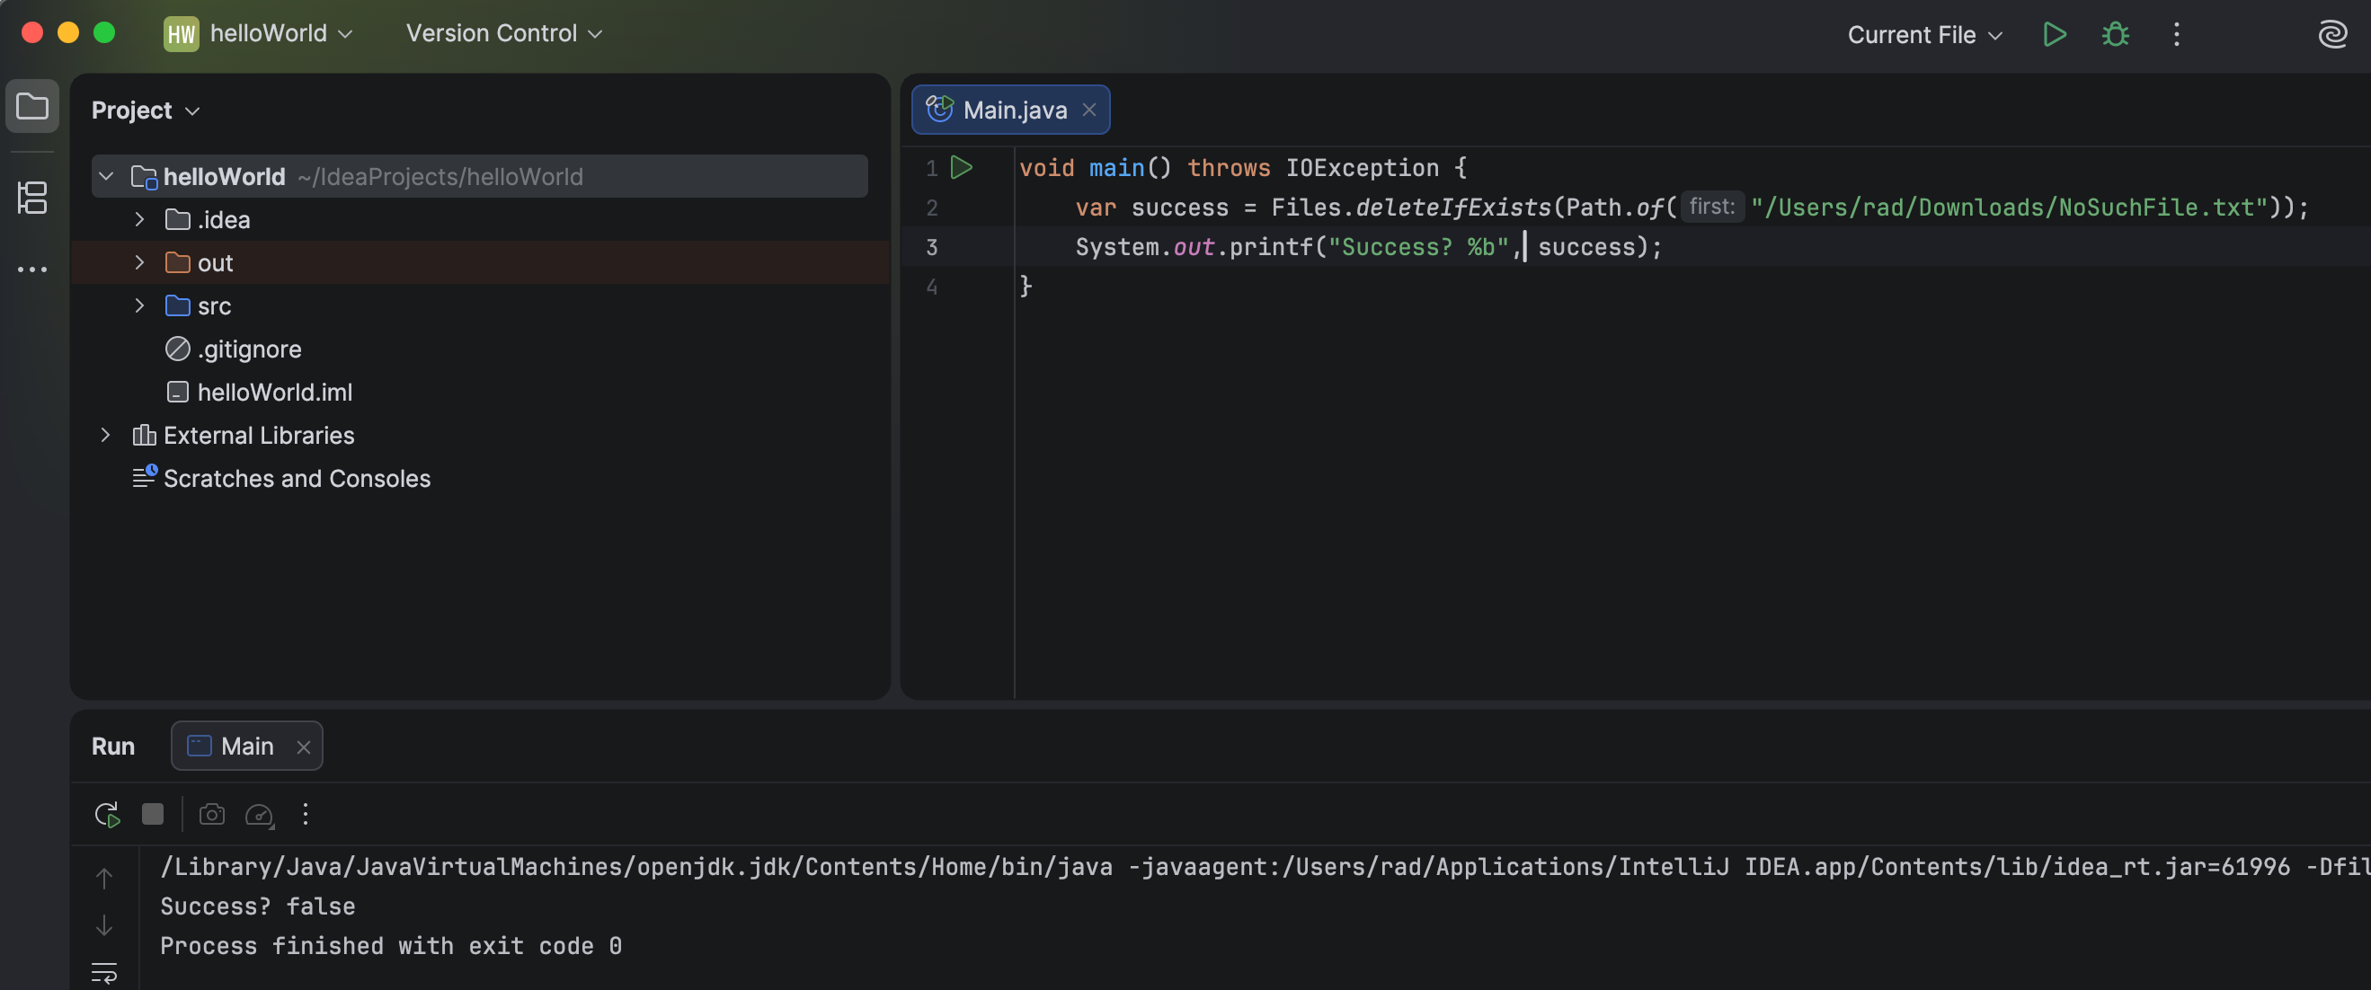This screenshot has width=2371, height=990.
Task: Click 'Process finished with exit code 0'
Action: tap(391, 946)
